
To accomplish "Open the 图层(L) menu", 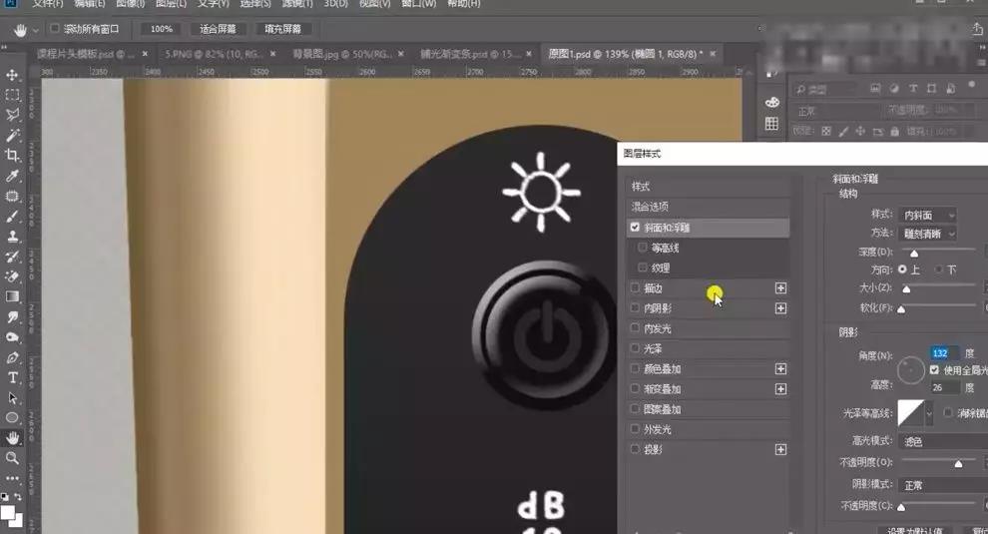I will click(x=171, y=4).
